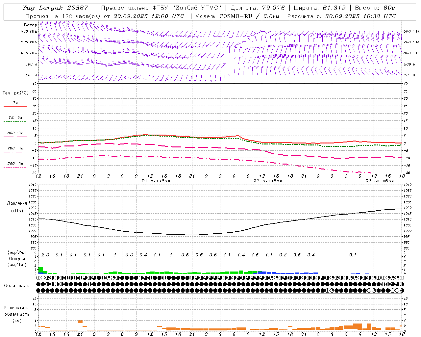Select the text Предоставлено ФГБУ "ЗапСиб УГМС"

[x=161, y=8]
